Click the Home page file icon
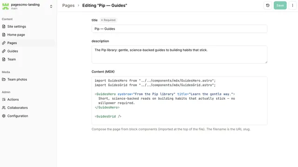 pos(4,35)
